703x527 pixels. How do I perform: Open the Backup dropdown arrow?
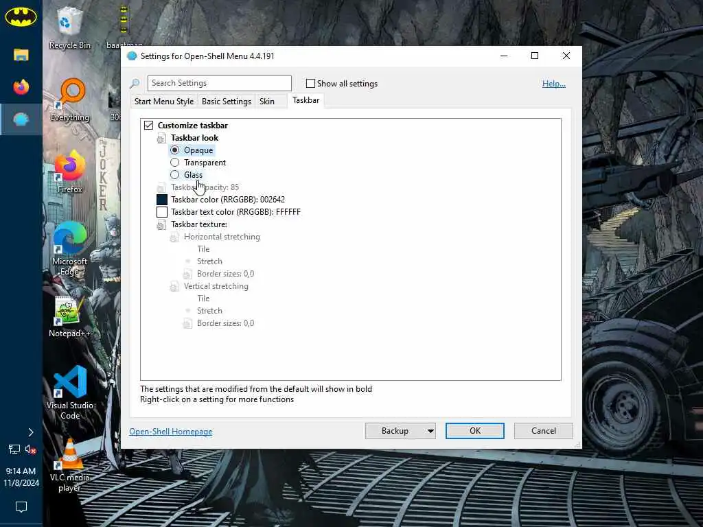tap(430, 431)
